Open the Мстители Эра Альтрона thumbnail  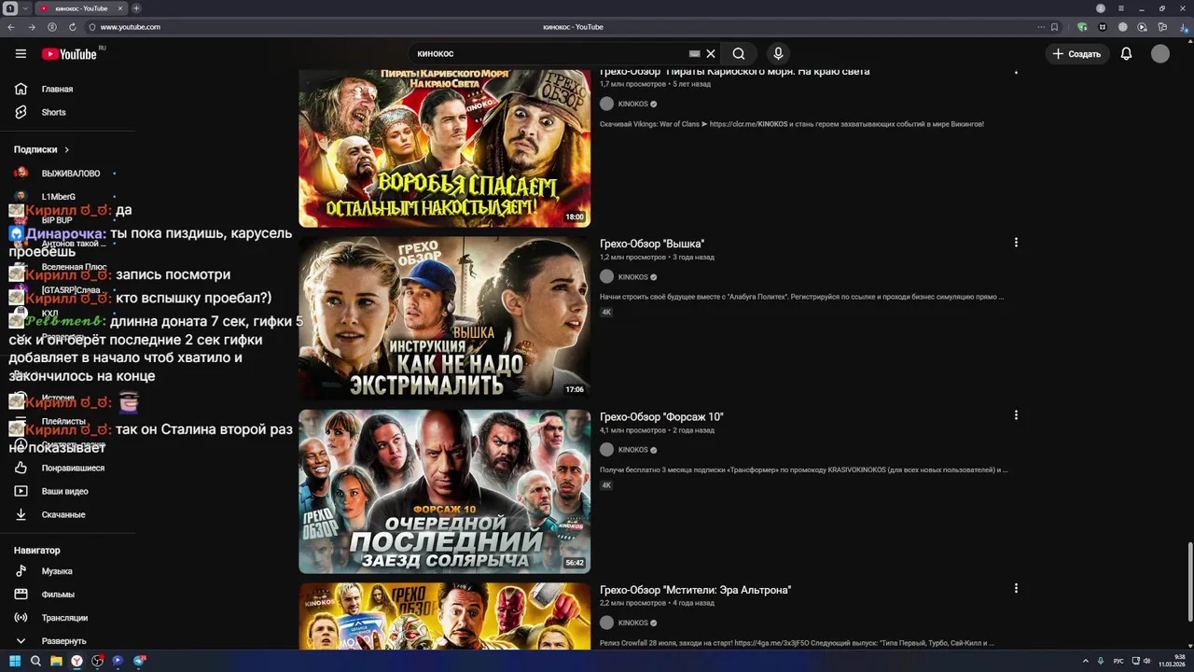click(x=444, y=616)
